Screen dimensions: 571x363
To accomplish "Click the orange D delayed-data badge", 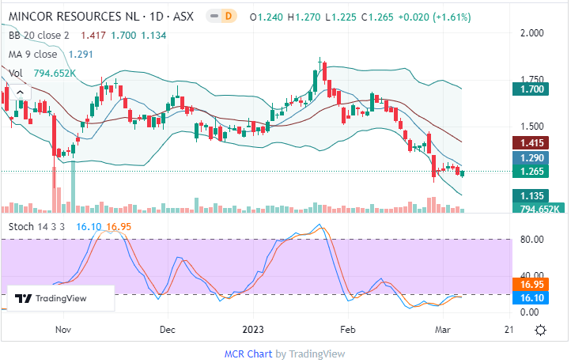I will 229,17.
